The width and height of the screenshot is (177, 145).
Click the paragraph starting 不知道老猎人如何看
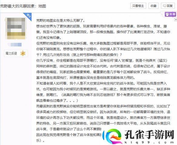tap(103, 92)
